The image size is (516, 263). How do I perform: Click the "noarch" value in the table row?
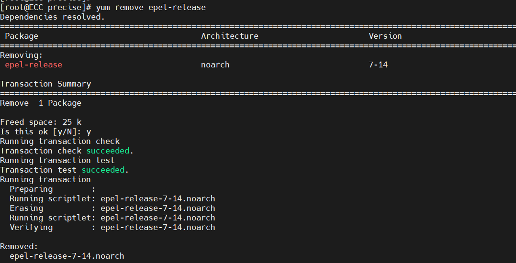(215, 65)
